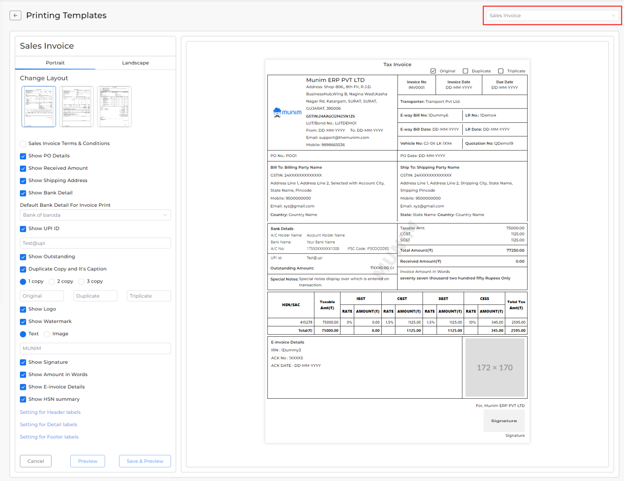The height and width of the screenshot is (481, 624).
Task: Open the Sales Invoice template type dropdown
Action: pyautogui.click(x=552, y=16)
